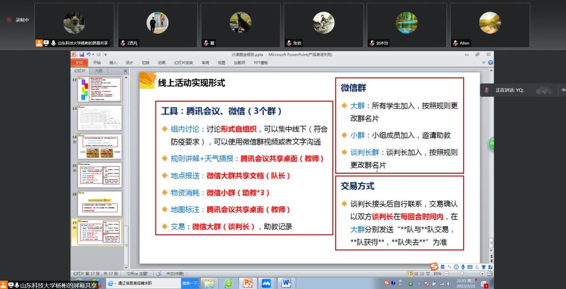Open the Undo history dropdown arrow

[x=95, y=55]
